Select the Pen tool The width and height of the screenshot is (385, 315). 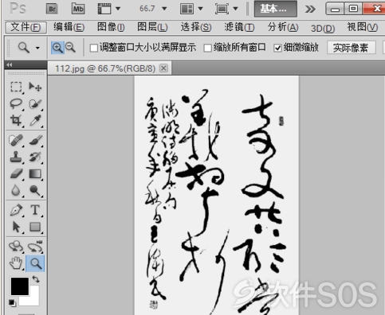click(x=16, y=210)
